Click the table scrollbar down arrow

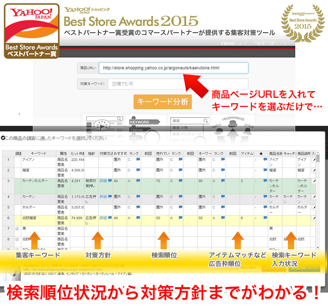click(318, 247)
